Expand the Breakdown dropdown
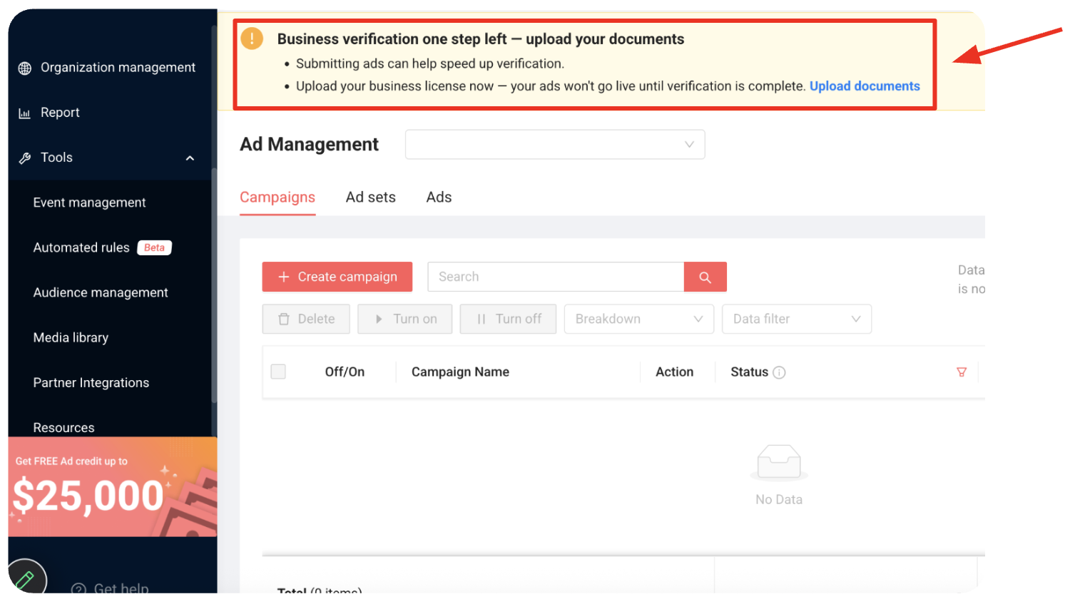Screen dimensions: 1080x609 (x=639, y=319)
